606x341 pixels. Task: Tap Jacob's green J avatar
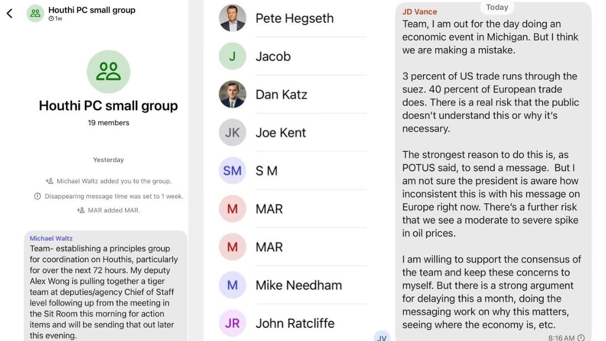click(x=232, y=56)
